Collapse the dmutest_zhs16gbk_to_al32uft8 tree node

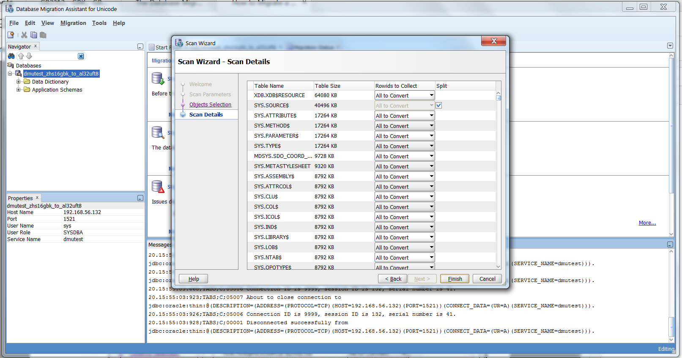[10, 73]
